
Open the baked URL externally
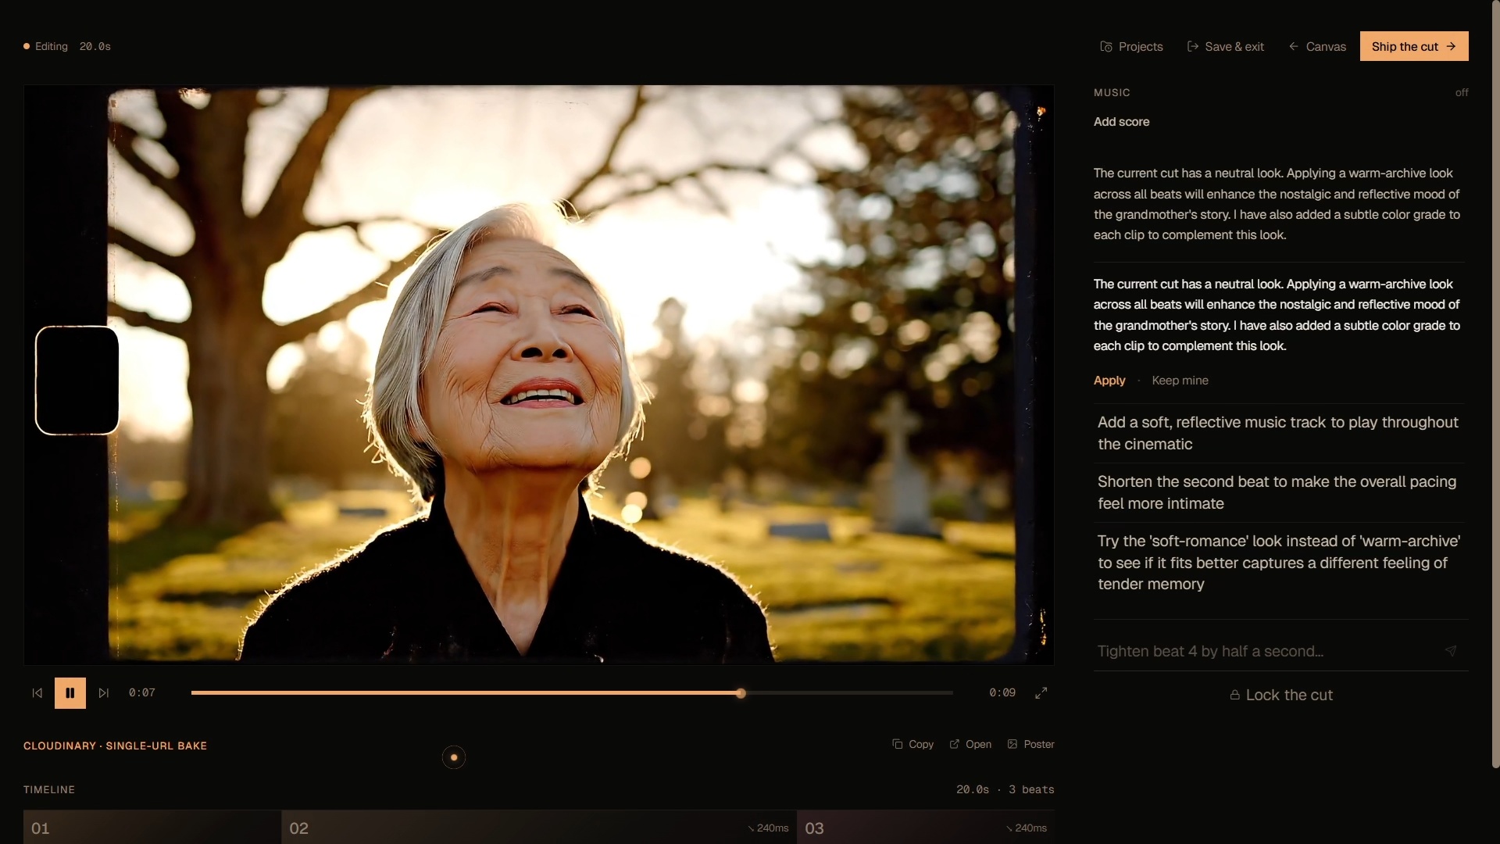coord(970,744)
